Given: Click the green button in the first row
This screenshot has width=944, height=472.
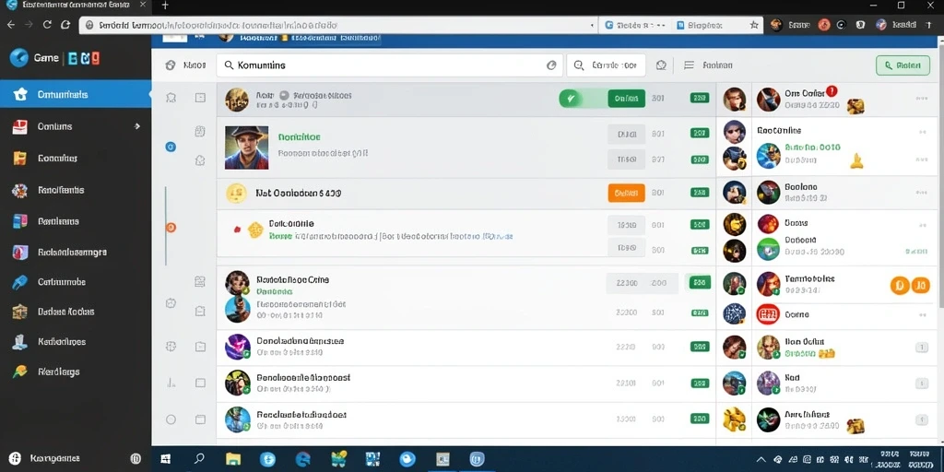Looking at the screenshot, I should (x=626, y=98).
